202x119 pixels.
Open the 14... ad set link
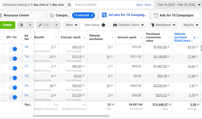tap(27, 56)
